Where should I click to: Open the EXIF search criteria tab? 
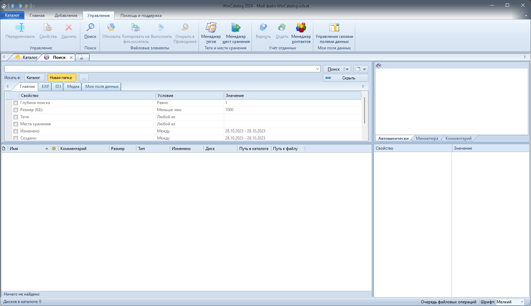45,86
